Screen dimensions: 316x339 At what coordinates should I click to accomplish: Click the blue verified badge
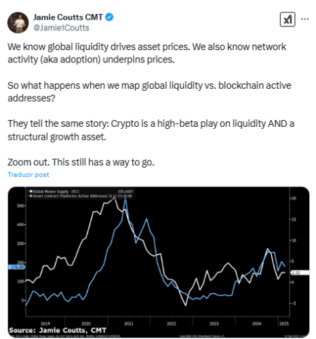(x=109, y=17)
